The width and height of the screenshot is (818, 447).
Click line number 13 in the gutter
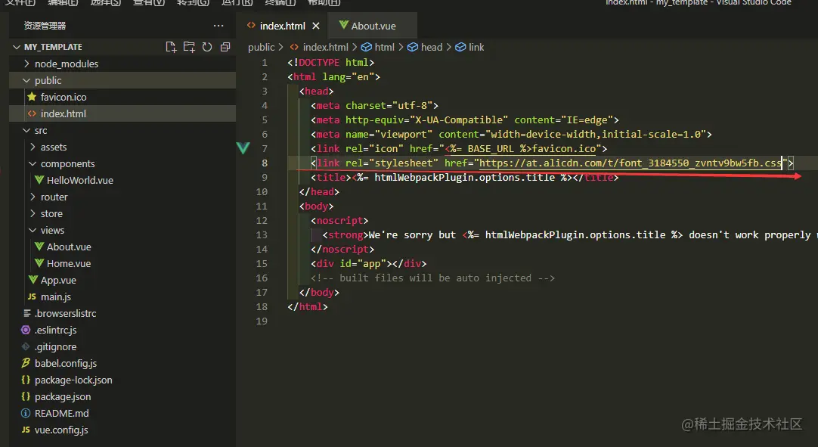[x=262, y=235]
